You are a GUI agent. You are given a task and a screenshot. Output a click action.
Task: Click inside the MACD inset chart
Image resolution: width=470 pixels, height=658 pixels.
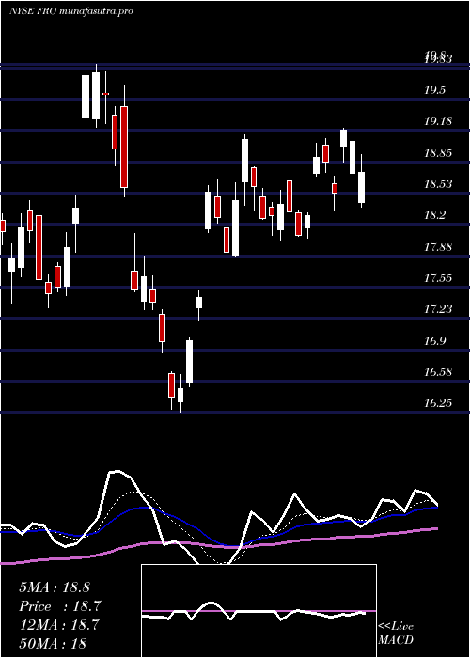tap(258, 611)
